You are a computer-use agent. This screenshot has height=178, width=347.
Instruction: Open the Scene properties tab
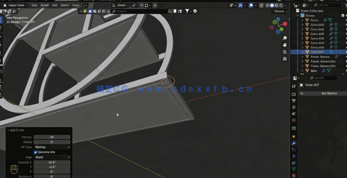(294, 114)
